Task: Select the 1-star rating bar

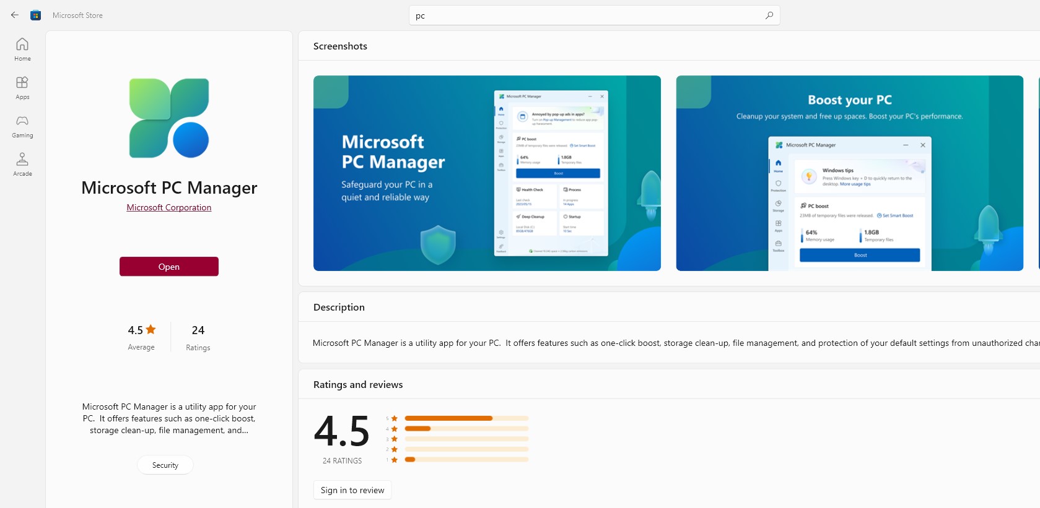Action: click(466, 460)
